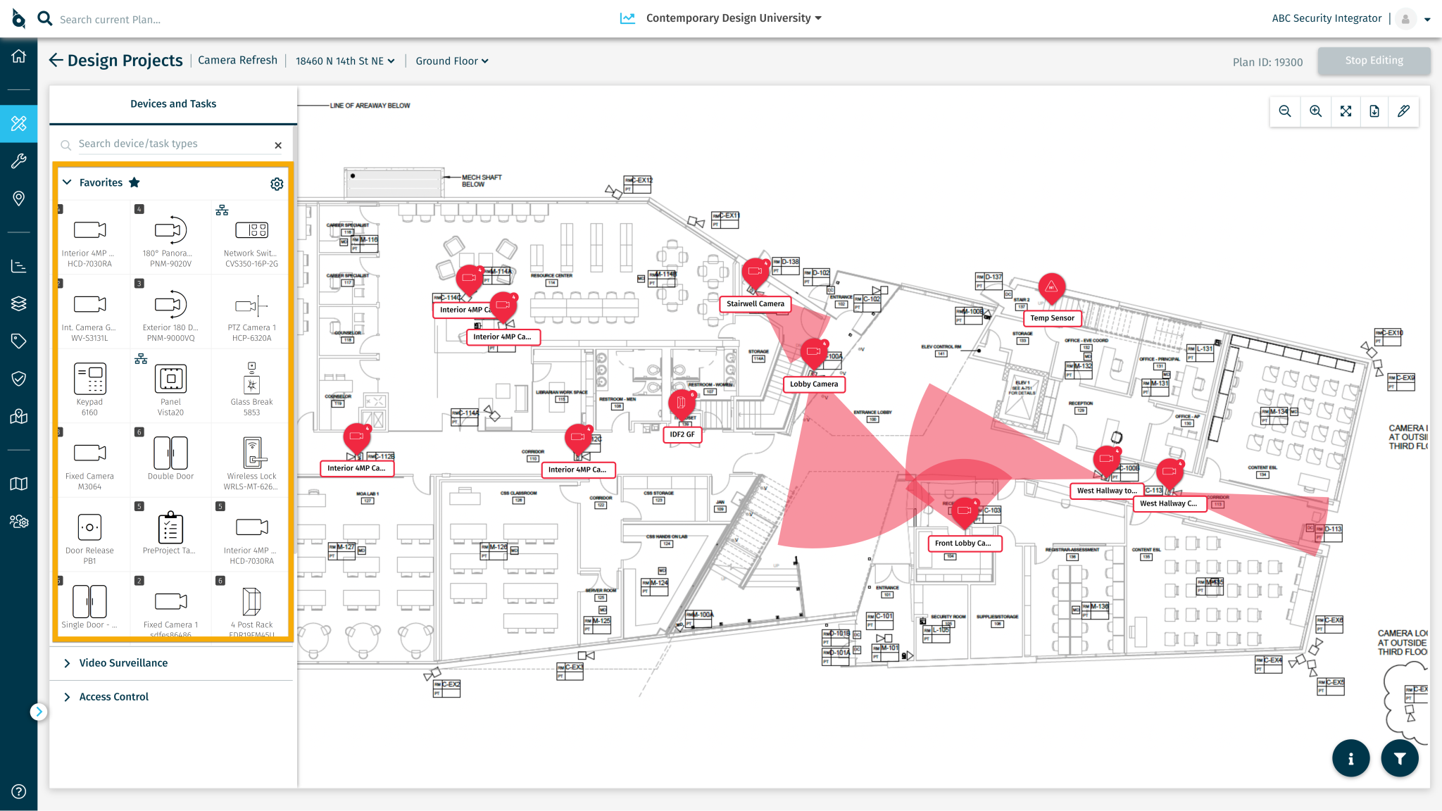Collapse the Favorites section
The width and height of the screenshot is (1442, 811).
point(67,182)
